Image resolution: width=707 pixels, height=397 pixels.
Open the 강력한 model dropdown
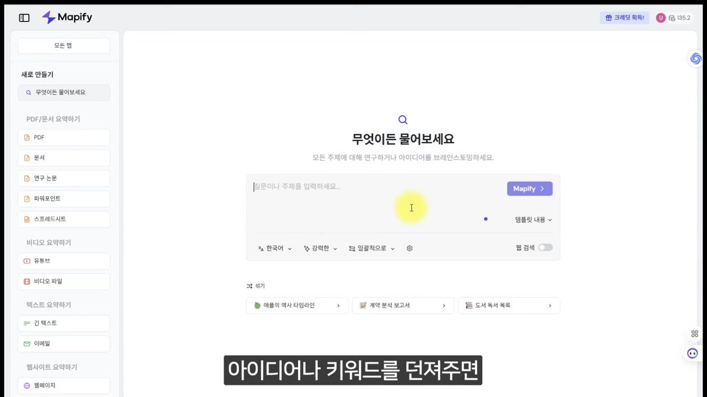pyautogui.click(x=320, y=248)
